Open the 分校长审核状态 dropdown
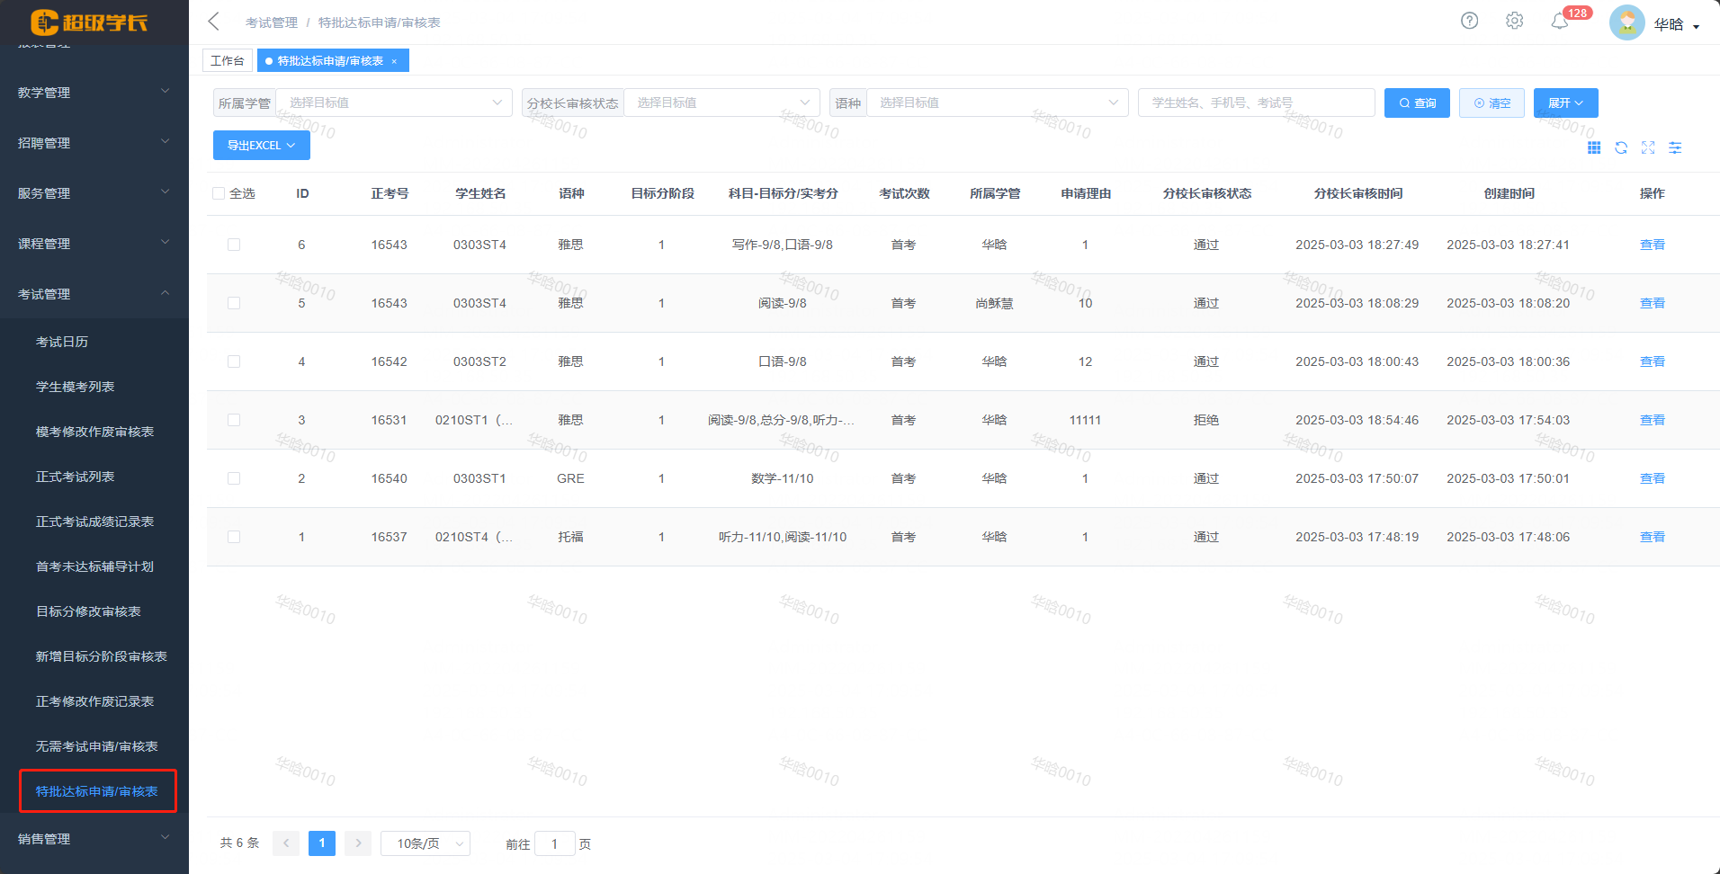The image size is (1720, 874). tap(720, 102)
